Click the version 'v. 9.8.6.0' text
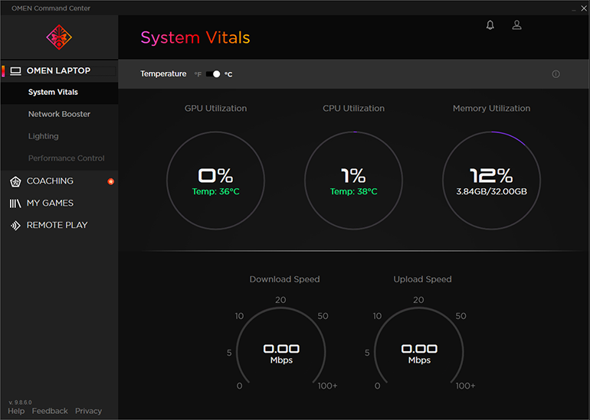 [x=21, y=402]
